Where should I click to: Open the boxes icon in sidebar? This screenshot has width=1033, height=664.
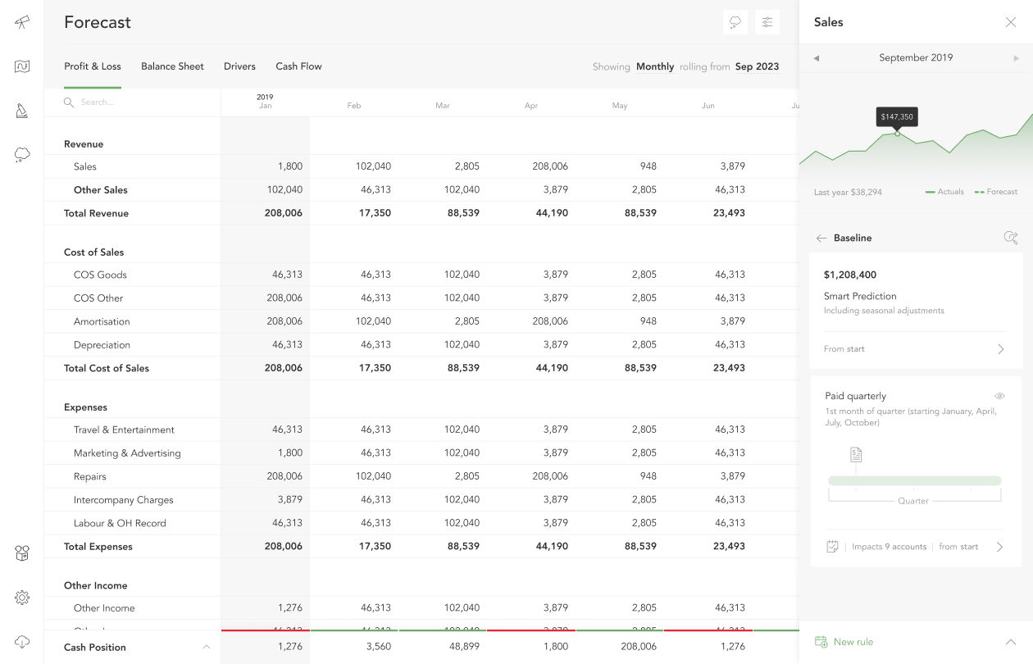[22, 554]
